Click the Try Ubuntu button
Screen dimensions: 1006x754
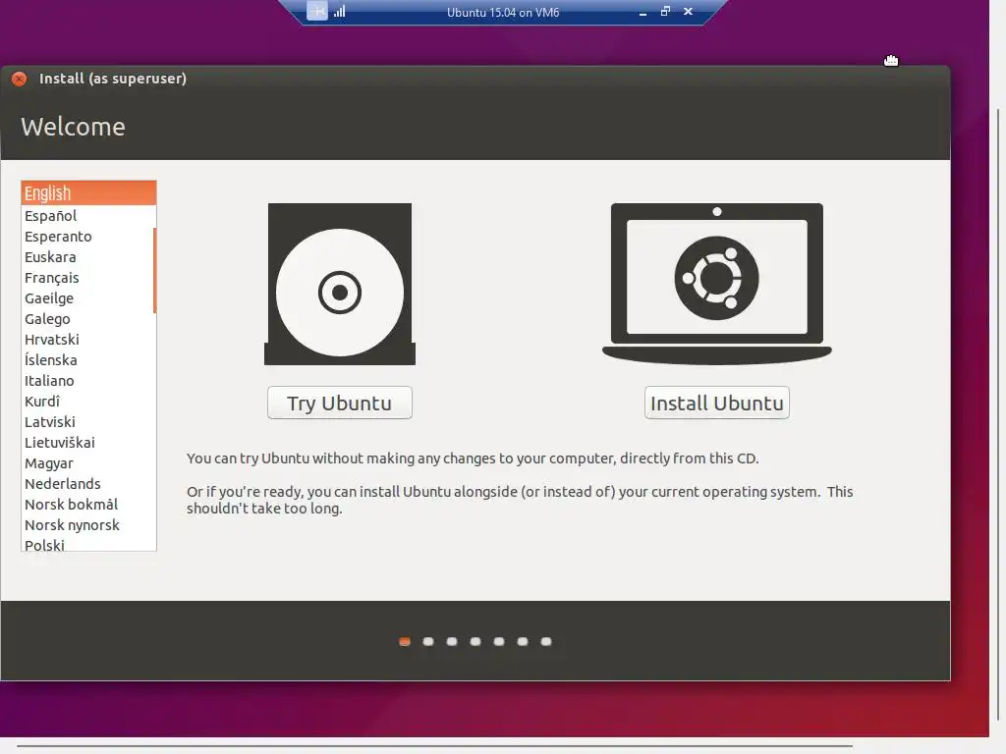tap(339, 403)
